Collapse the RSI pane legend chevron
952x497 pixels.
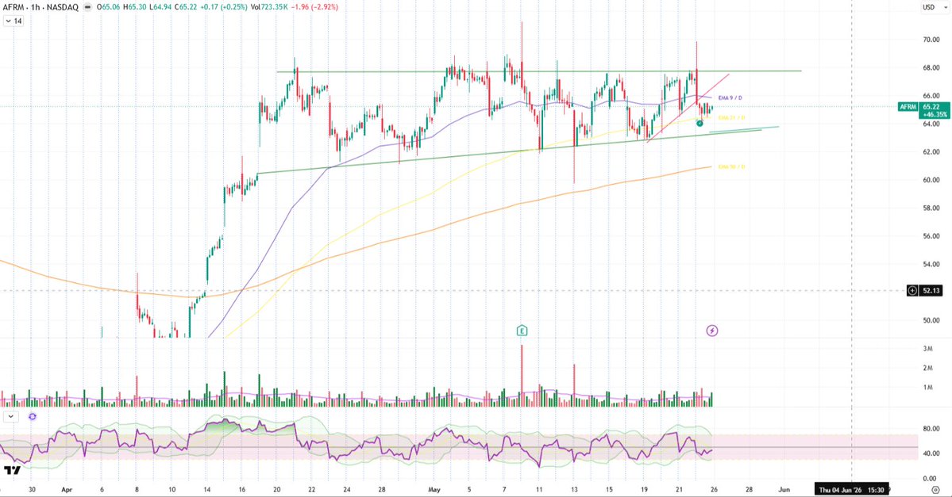point(11,416)
